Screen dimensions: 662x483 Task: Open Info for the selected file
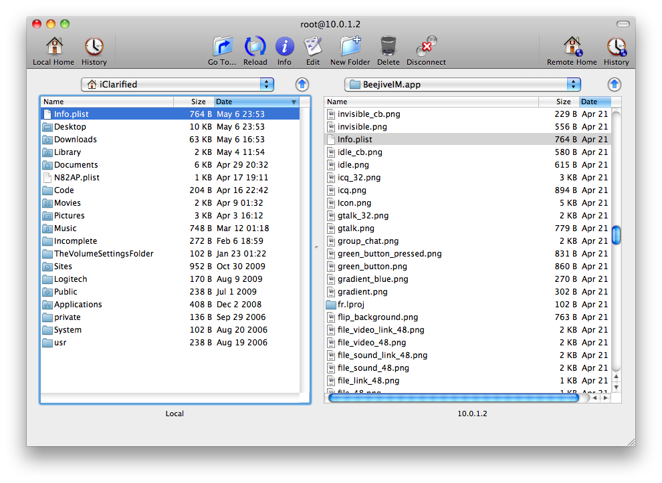[284, 48]
